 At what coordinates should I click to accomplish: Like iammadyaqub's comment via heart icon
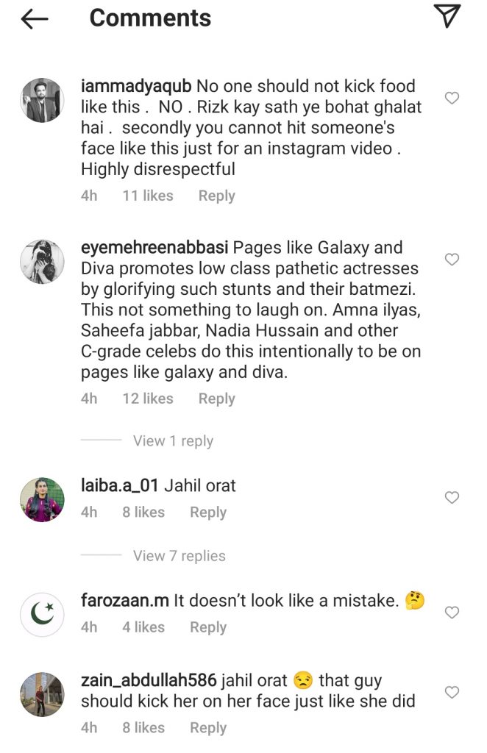tap(451, 97)
